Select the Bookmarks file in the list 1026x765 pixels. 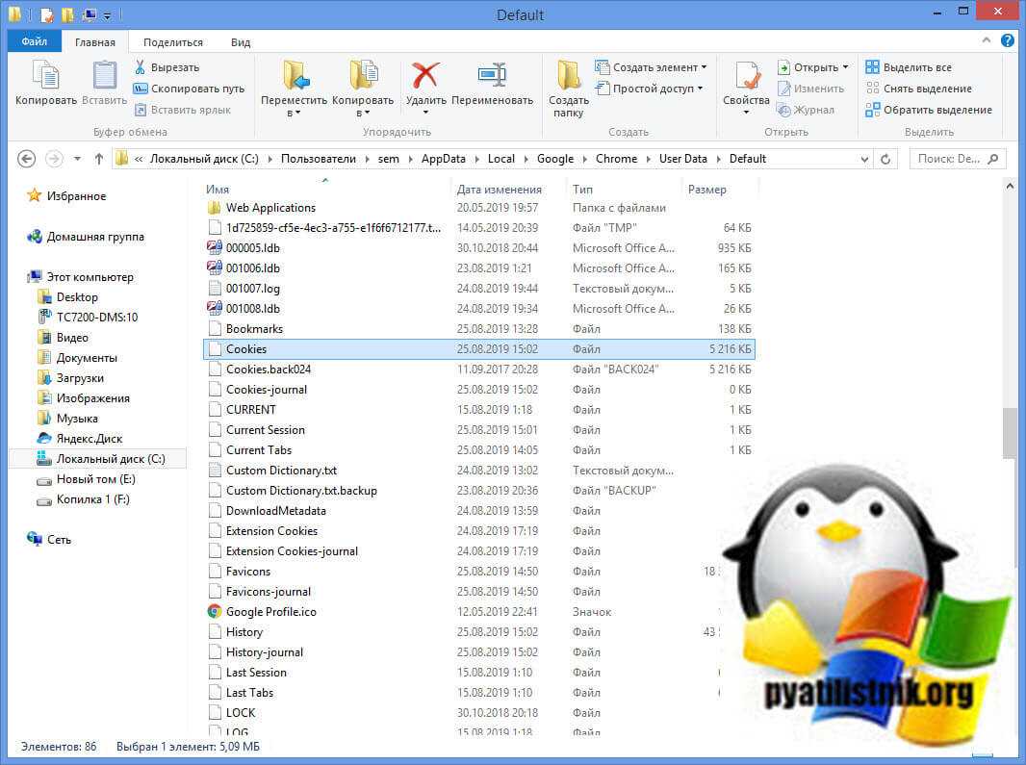[x=254, y=329]
